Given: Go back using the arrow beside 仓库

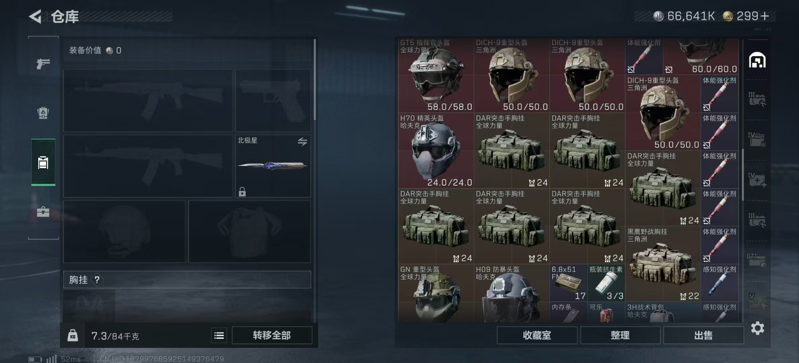Looking at the screenshot, I should point(35,17).
